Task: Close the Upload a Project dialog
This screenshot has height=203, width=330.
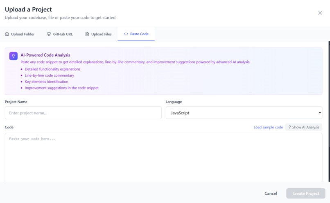Action: click(x=320, y=13)
